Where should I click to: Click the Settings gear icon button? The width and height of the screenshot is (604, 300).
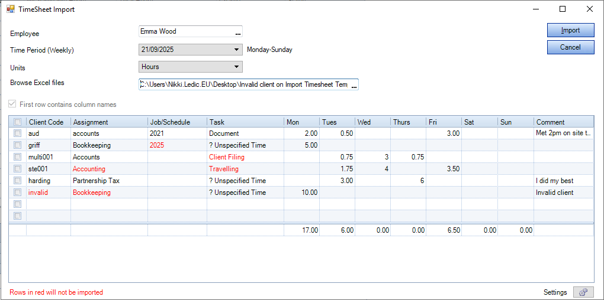(x=584, y=292)
